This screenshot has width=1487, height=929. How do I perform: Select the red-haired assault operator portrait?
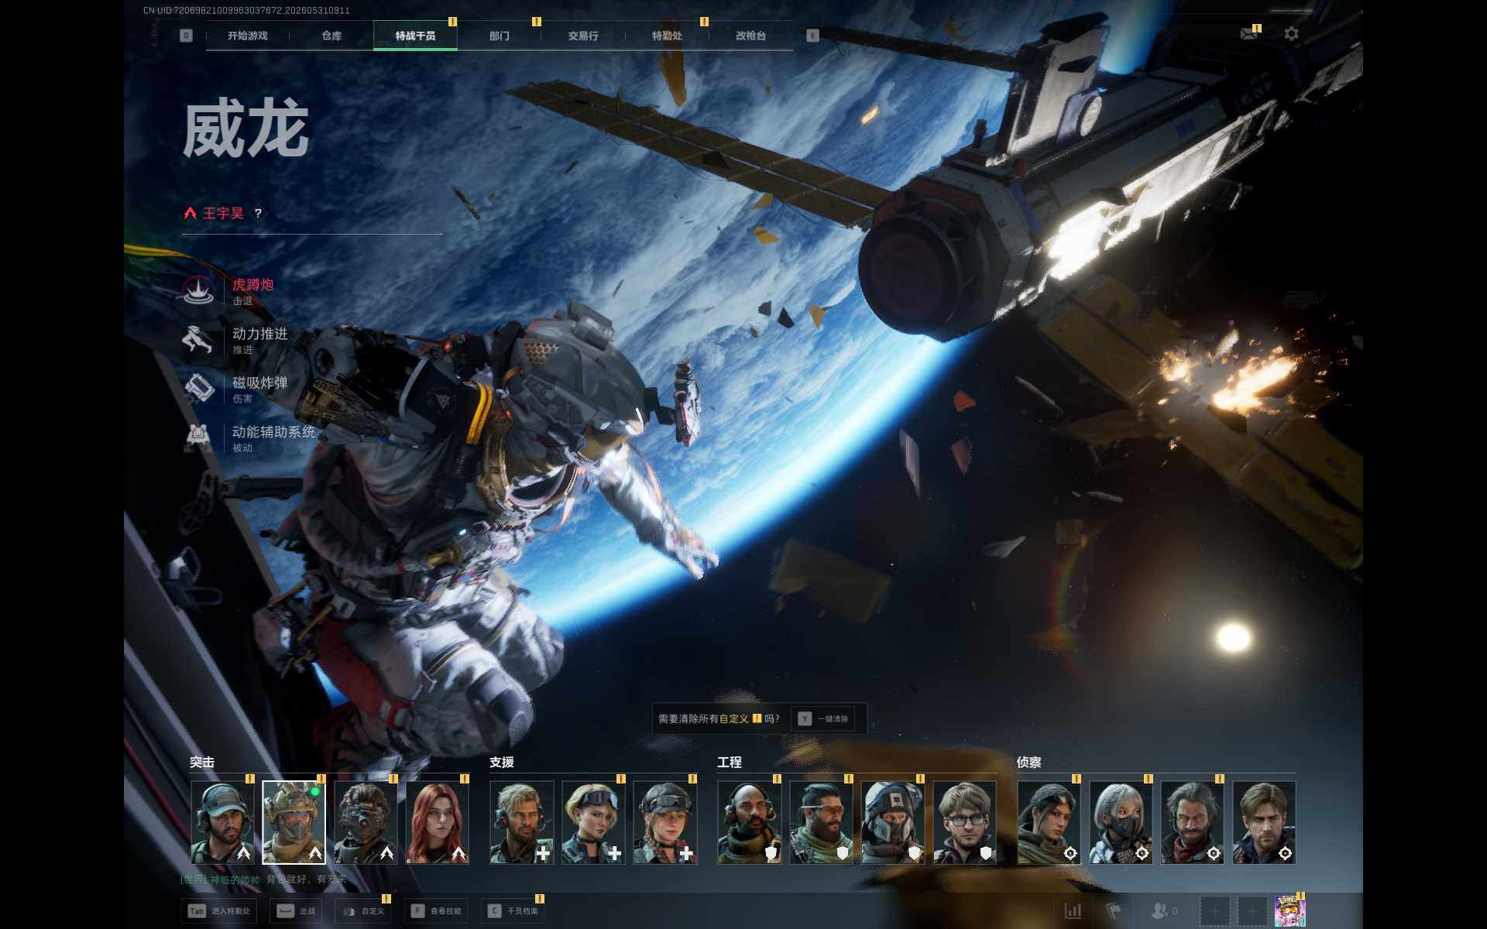(x=438, y=822)
